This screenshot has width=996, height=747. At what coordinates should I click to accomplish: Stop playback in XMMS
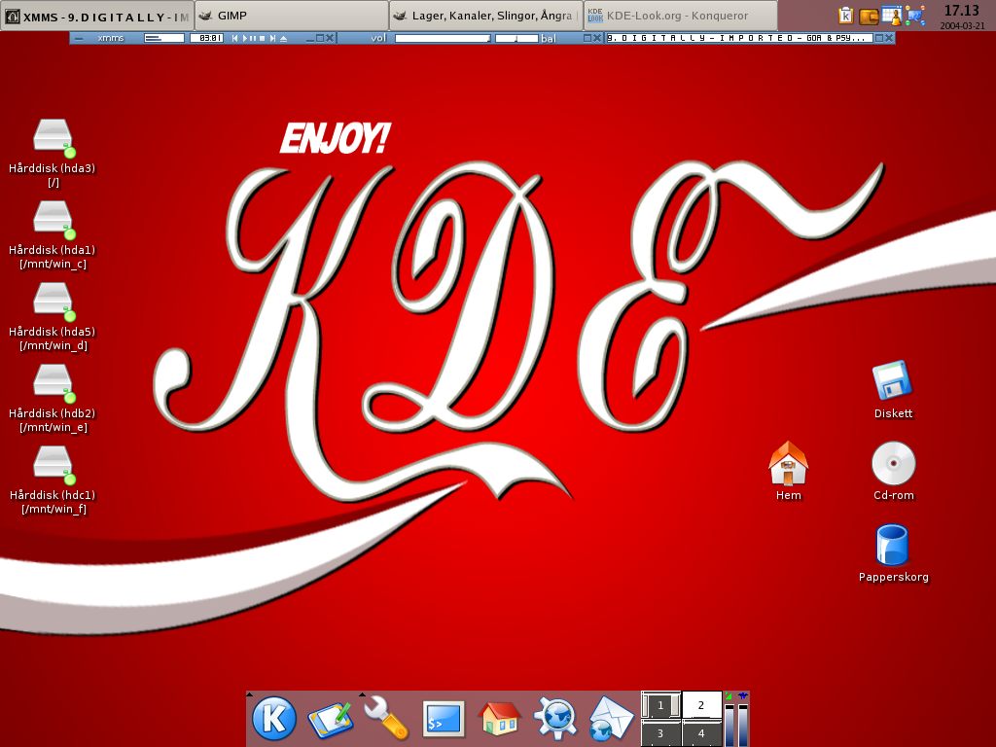point(263,38)
